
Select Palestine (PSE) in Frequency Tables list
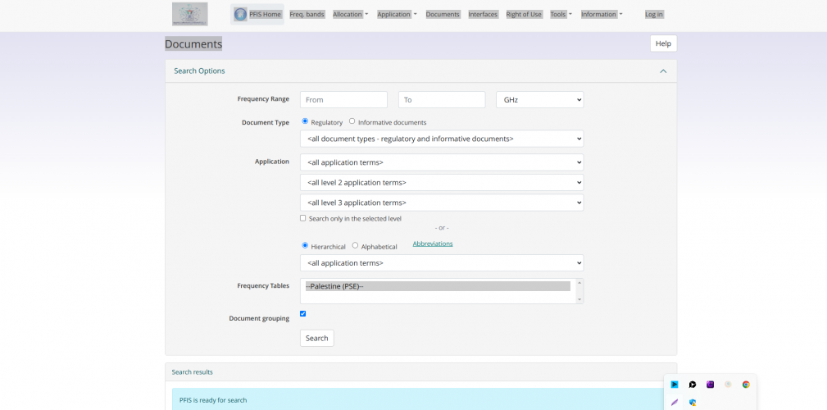pyautogui.click(x=438, y=286)
